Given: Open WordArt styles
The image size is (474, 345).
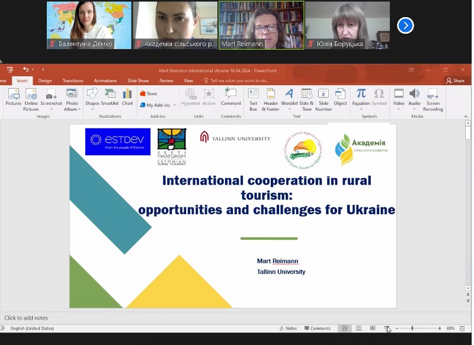Looking at the screenshot, I should [x=289, y=99].
